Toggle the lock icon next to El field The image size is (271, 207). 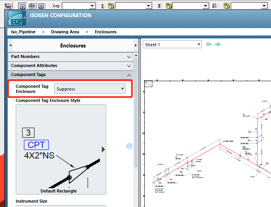[x=227, y=6]
